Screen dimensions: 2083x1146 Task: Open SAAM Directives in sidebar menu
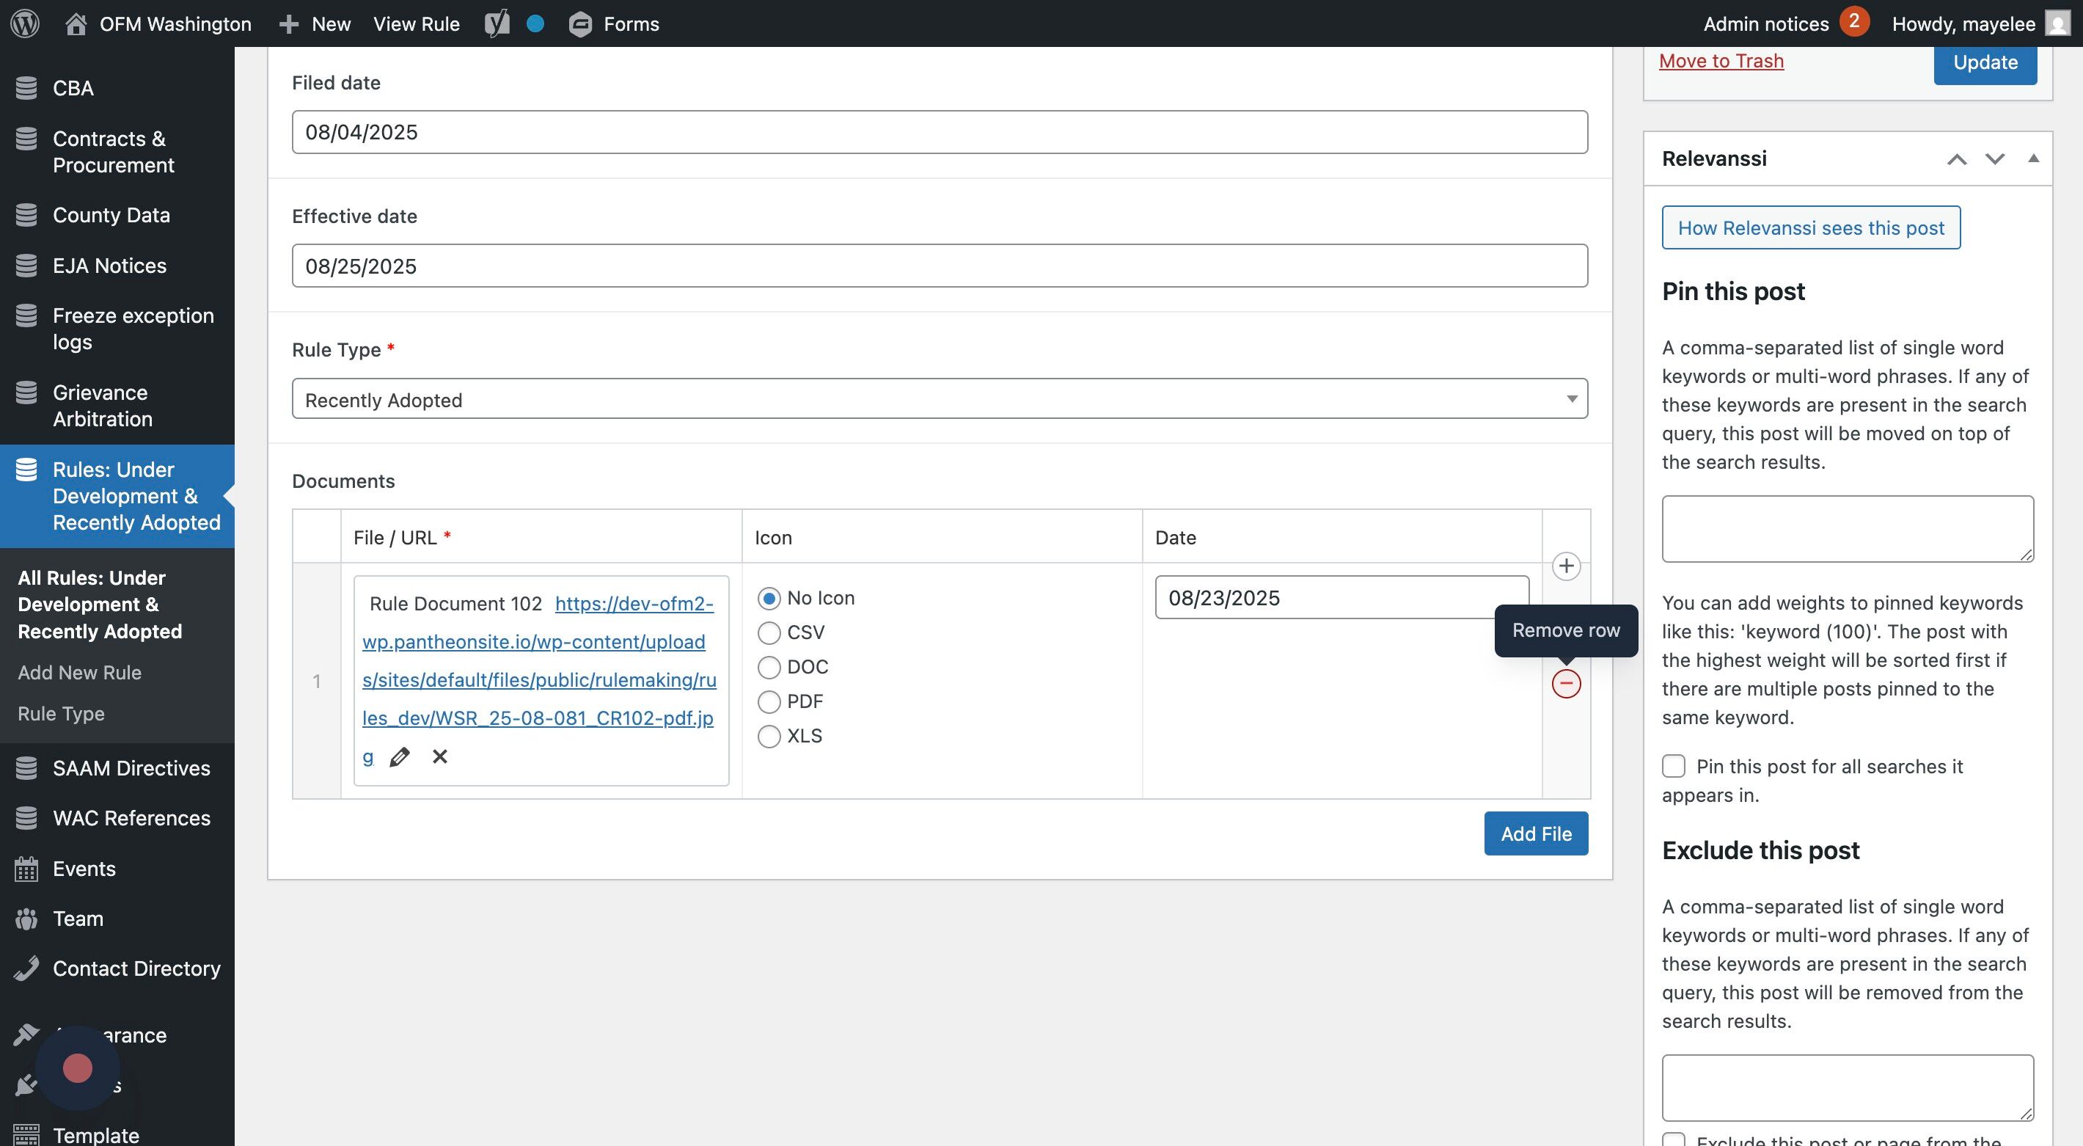(131, 768)
